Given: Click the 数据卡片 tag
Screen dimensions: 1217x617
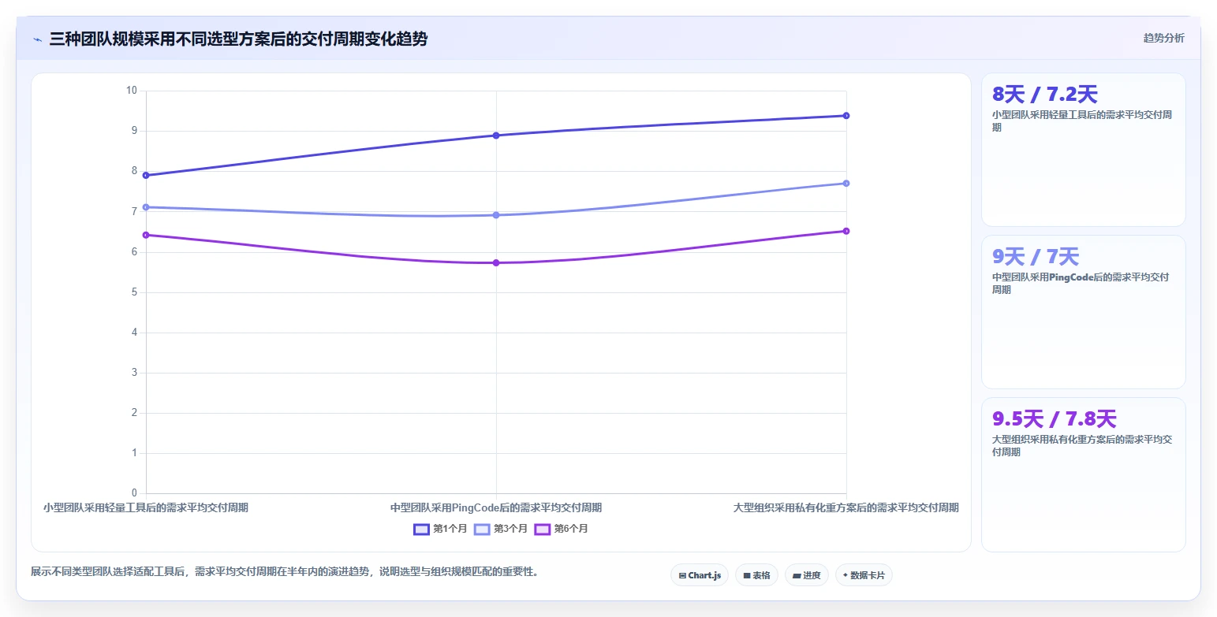Looking at the screenshot, I should pos(864,575).
